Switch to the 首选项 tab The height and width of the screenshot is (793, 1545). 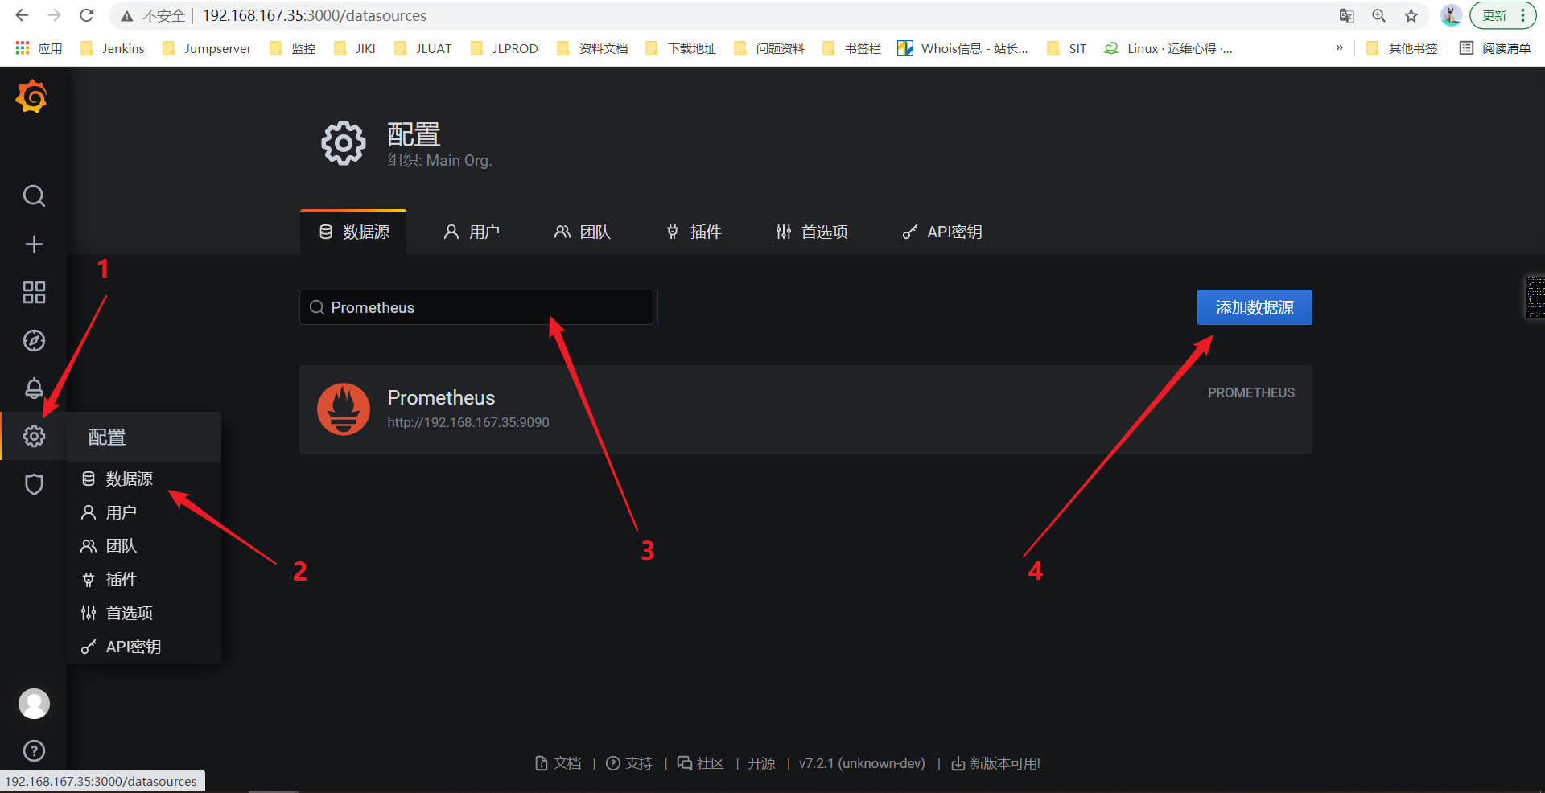(811, 232)
